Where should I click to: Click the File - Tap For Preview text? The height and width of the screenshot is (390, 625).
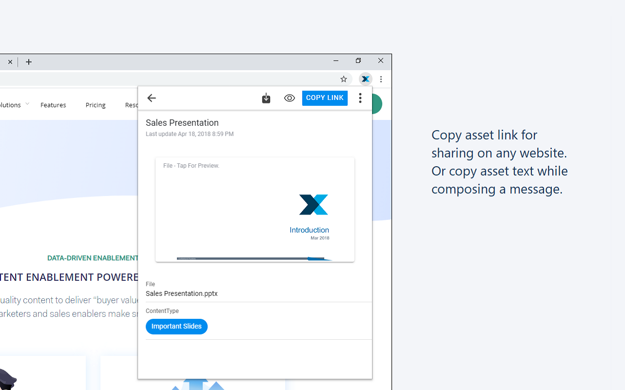[191, 166]
